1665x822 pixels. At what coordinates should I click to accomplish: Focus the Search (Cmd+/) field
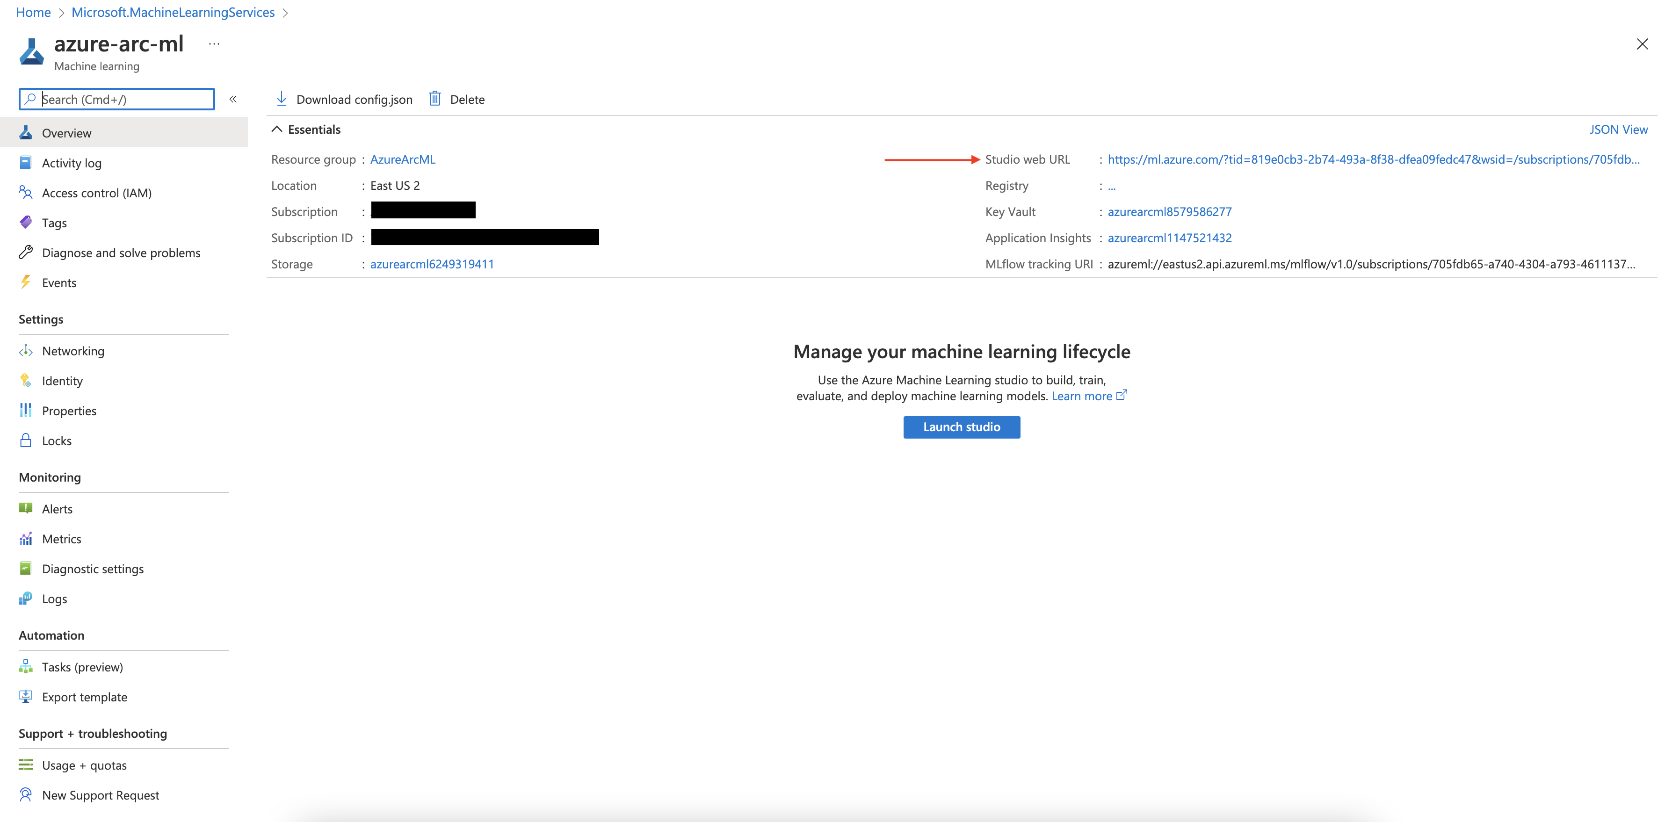[x=117, y=99]
